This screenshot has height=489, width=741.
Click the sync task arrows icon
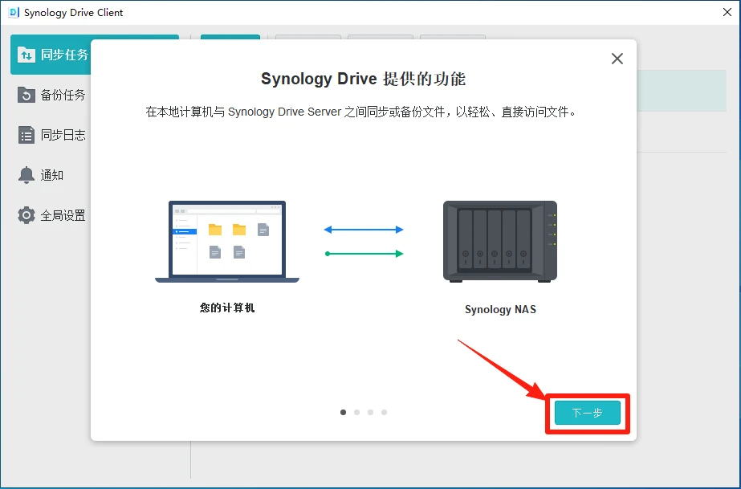pos(26,55)
